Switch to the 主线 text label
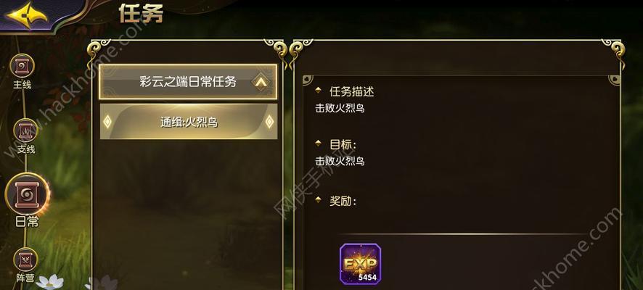This screenshot has width=643, height=290. point(22,85)
